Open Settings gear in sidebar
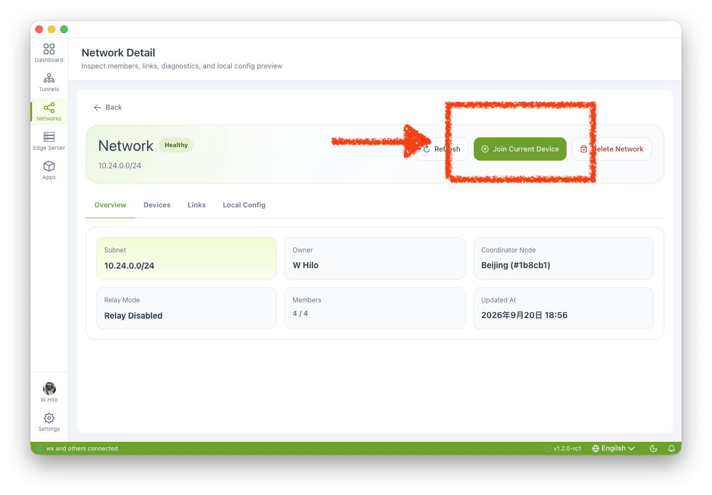This screenshot has width=712, height=495. click(49, 422)
